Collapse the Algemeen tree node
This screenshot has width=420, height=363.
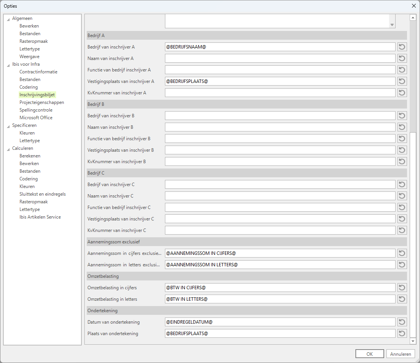(8, 19)
